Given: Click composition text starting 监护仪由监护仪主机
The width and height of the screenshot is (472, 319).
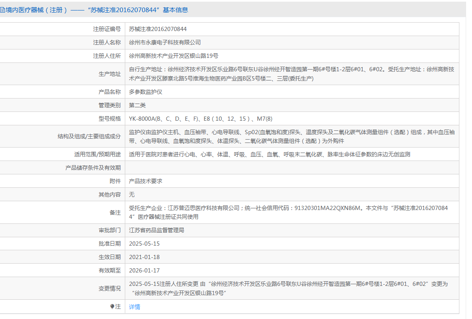Looking at the screenshot, I should pos(292,137).
